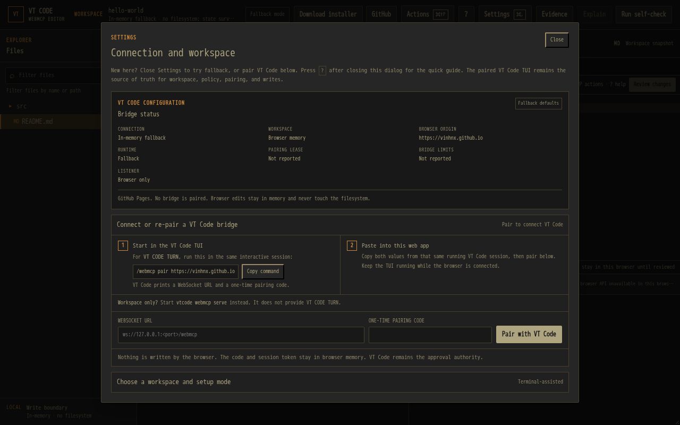The image size is (680, 425).
Task: Expand the src folder arrow
Action: (10, 106)
